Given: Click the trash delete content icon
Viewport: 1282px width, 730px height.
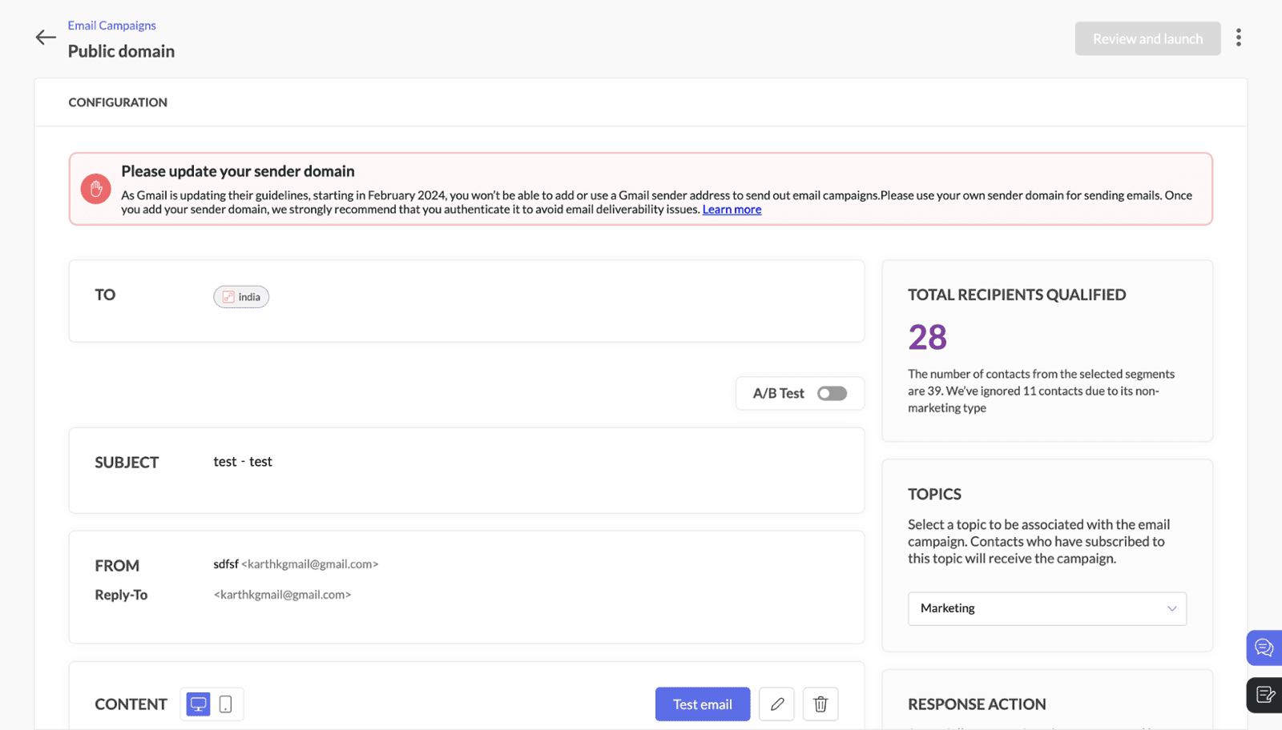Looking at the screenshot, I should click(820, 704).
